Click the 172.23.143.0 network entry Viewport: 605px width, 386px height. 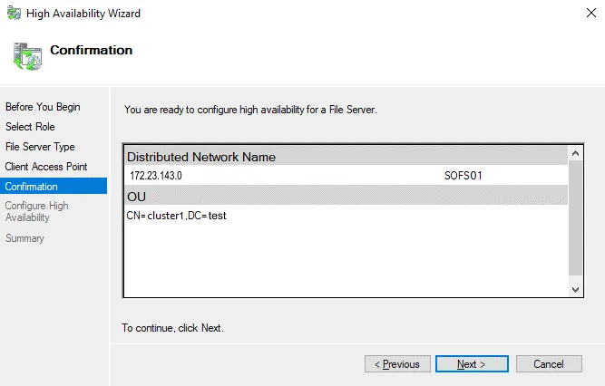156,176
